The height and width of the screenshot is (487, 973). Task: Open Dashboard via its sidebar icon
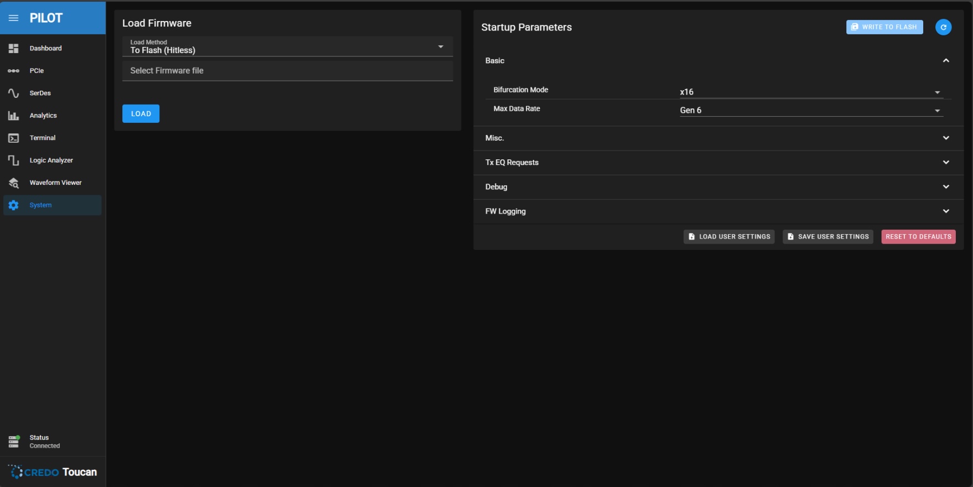point(14,49)
